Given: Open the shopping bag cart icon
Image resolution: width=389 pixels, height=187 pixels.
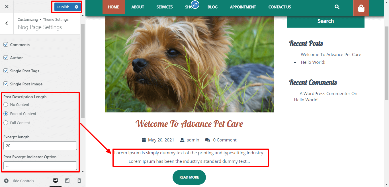Looking at the screenshot, I should [361, 8].
